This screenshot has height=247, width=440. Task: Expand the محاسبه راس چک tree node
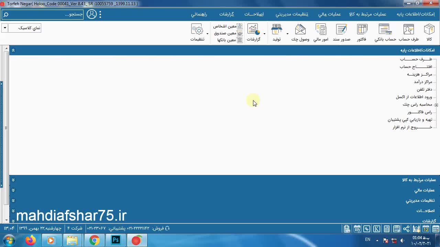(x=436, y=105)
